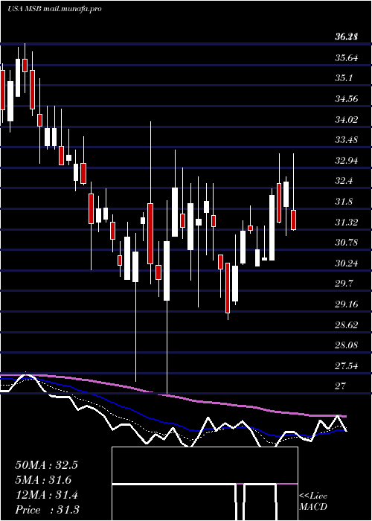The image size is (372, 521).
Task: Click the 32.94 price axis label
Action: 346,161
